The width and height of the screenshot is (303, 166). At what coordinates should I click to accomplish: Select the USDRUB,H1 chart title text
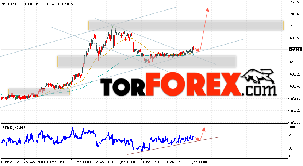[x=16, y=4]
